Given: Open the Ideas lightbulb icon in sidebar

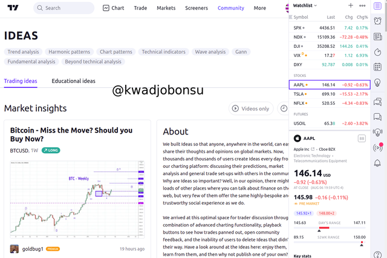Looking at the screenshot, I should (x=377, y=82).
